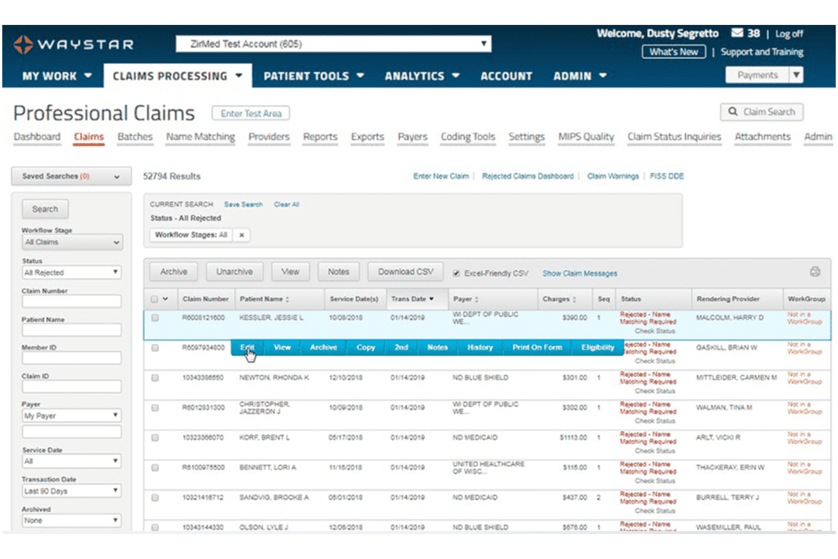
Task: Click History in the row action bar
Action: pos(480,348)
